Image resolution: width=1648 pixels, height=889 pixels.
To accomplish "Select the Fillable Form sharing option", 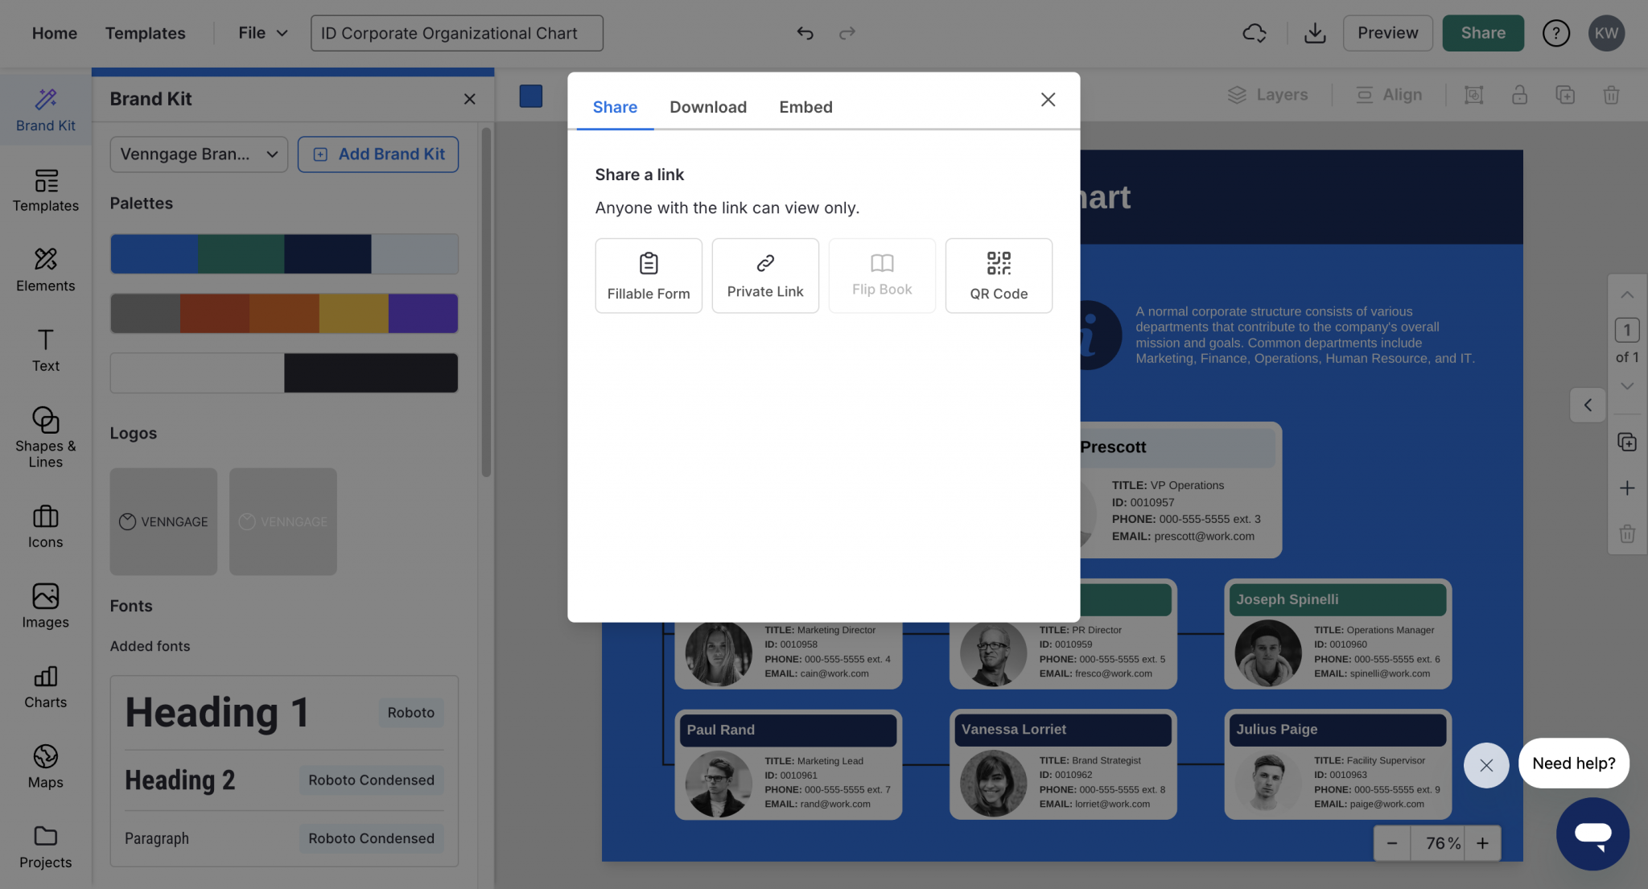I will (x=648, y=275).
